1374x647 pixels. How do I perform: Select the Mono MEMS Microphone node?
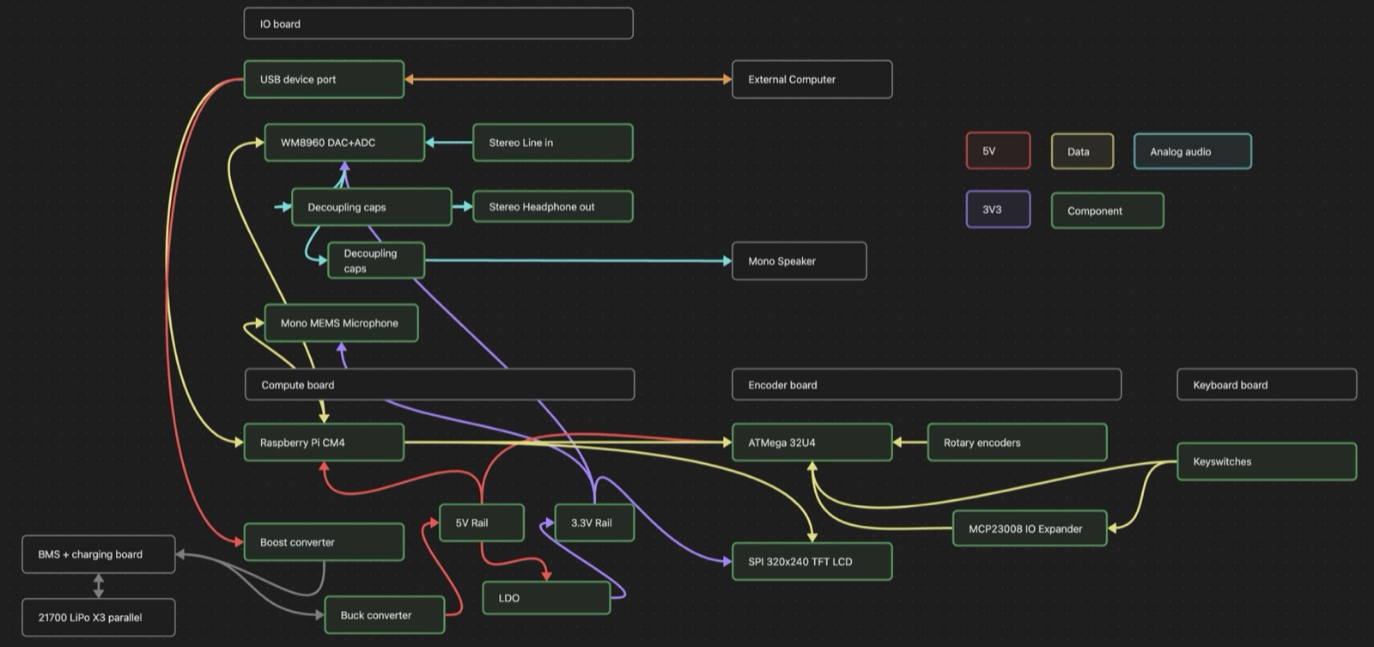[341, 323]
